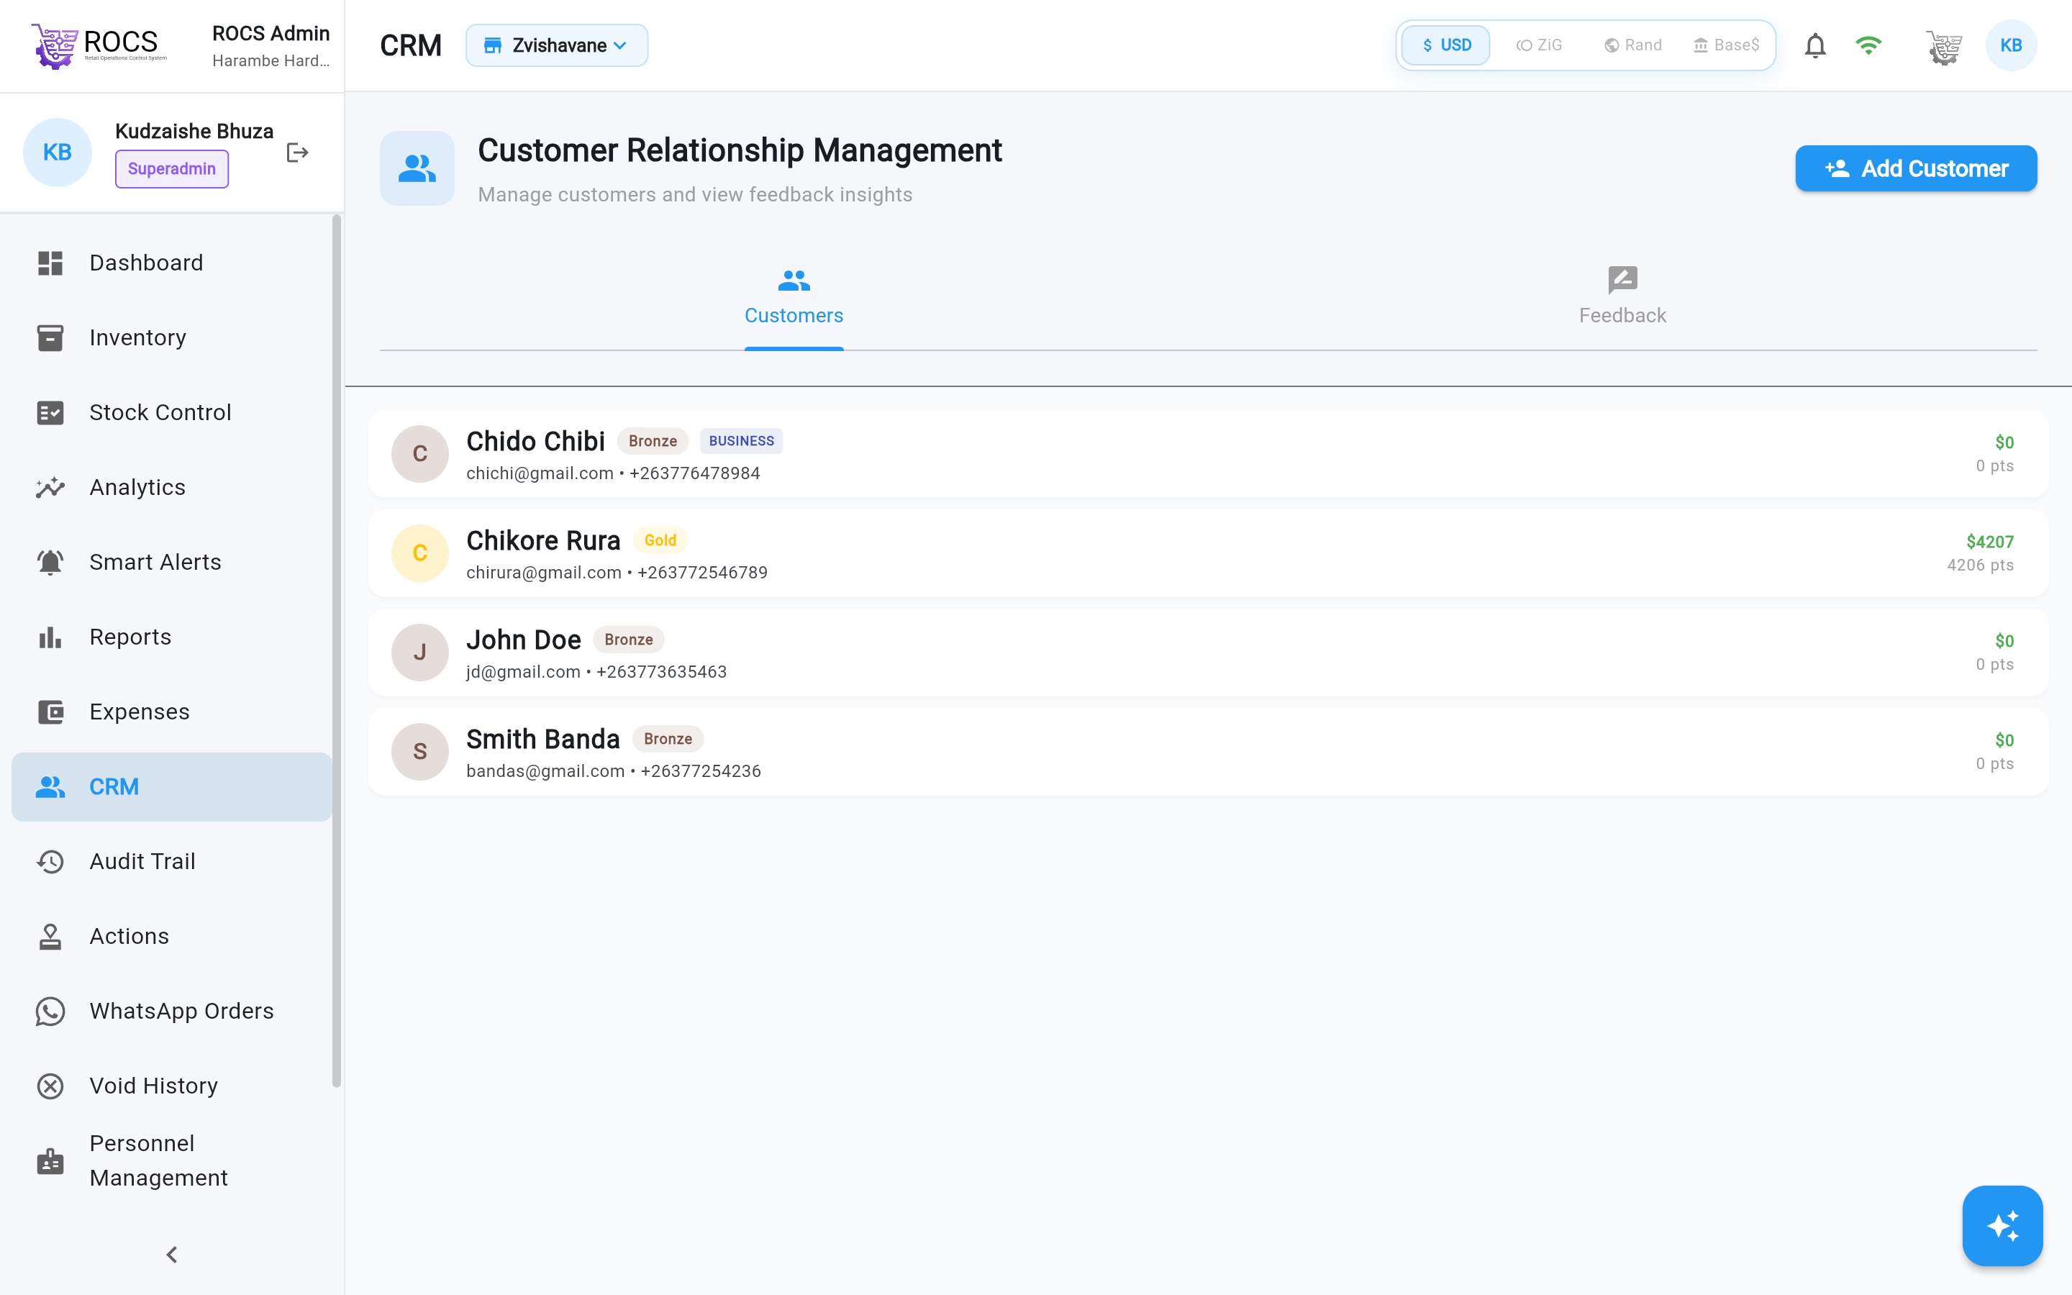Click bandas@gmail.com contact line
Screen dimensions: 2072x1295
click(613, 771)
